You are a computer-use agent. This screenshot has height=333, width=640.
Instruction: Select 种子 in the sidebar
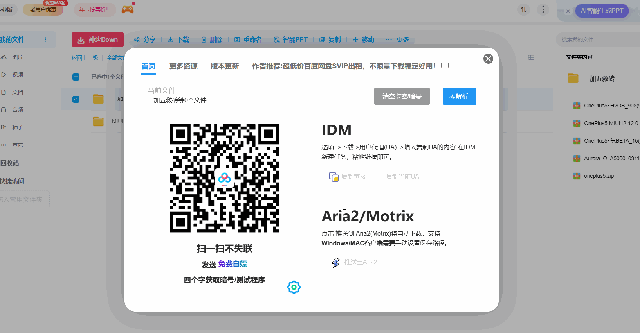coord(18,127)
